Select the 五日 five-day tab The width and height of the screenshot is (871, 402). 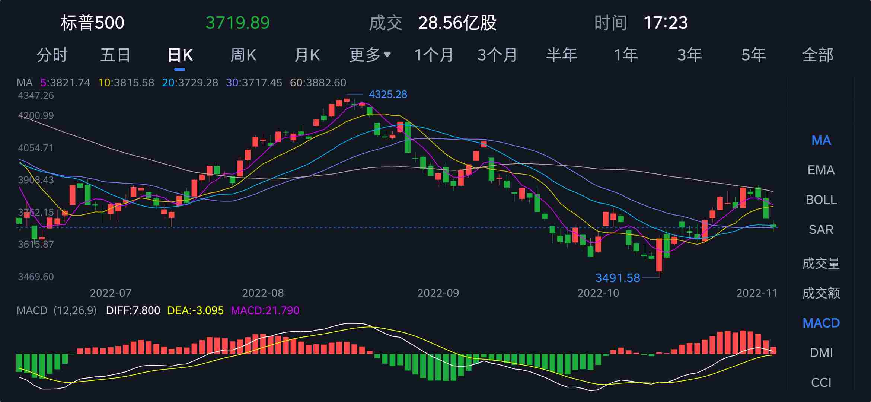(x=115, y=55)
